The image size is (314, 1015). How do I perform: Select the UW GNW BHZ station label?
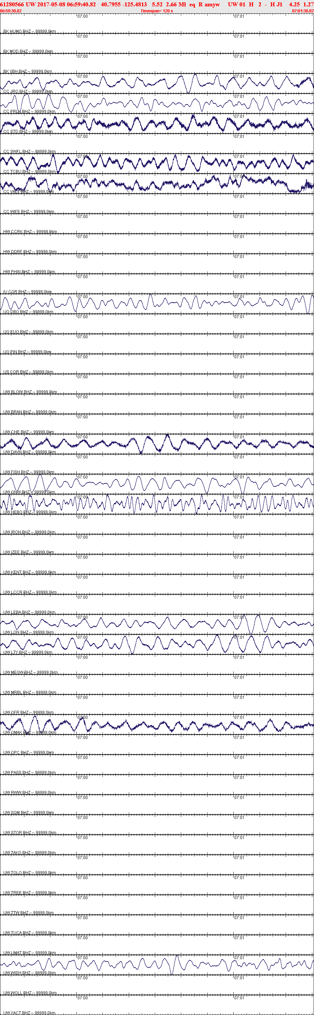(29, 492)
